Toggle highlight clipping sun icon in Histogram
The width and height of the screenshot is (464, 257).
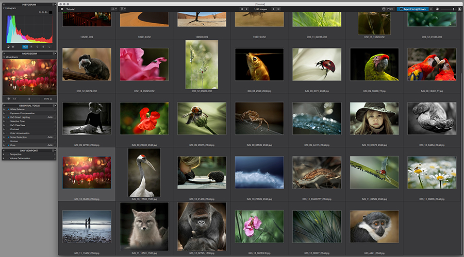(x=13, y=47)
